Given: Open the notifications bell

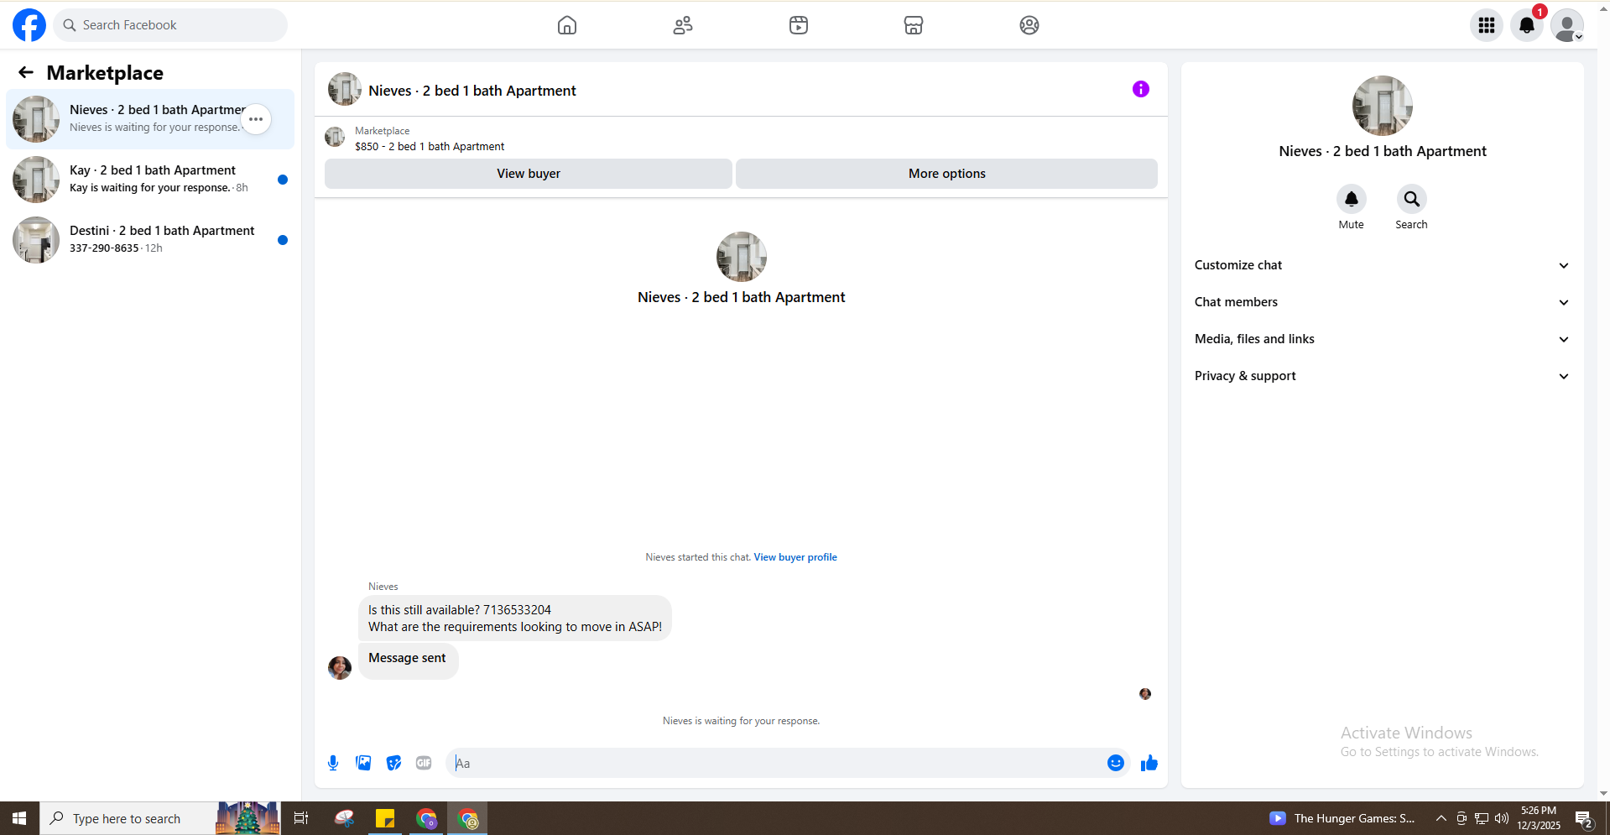Looking at the screenshot, I should point(1527,25).
